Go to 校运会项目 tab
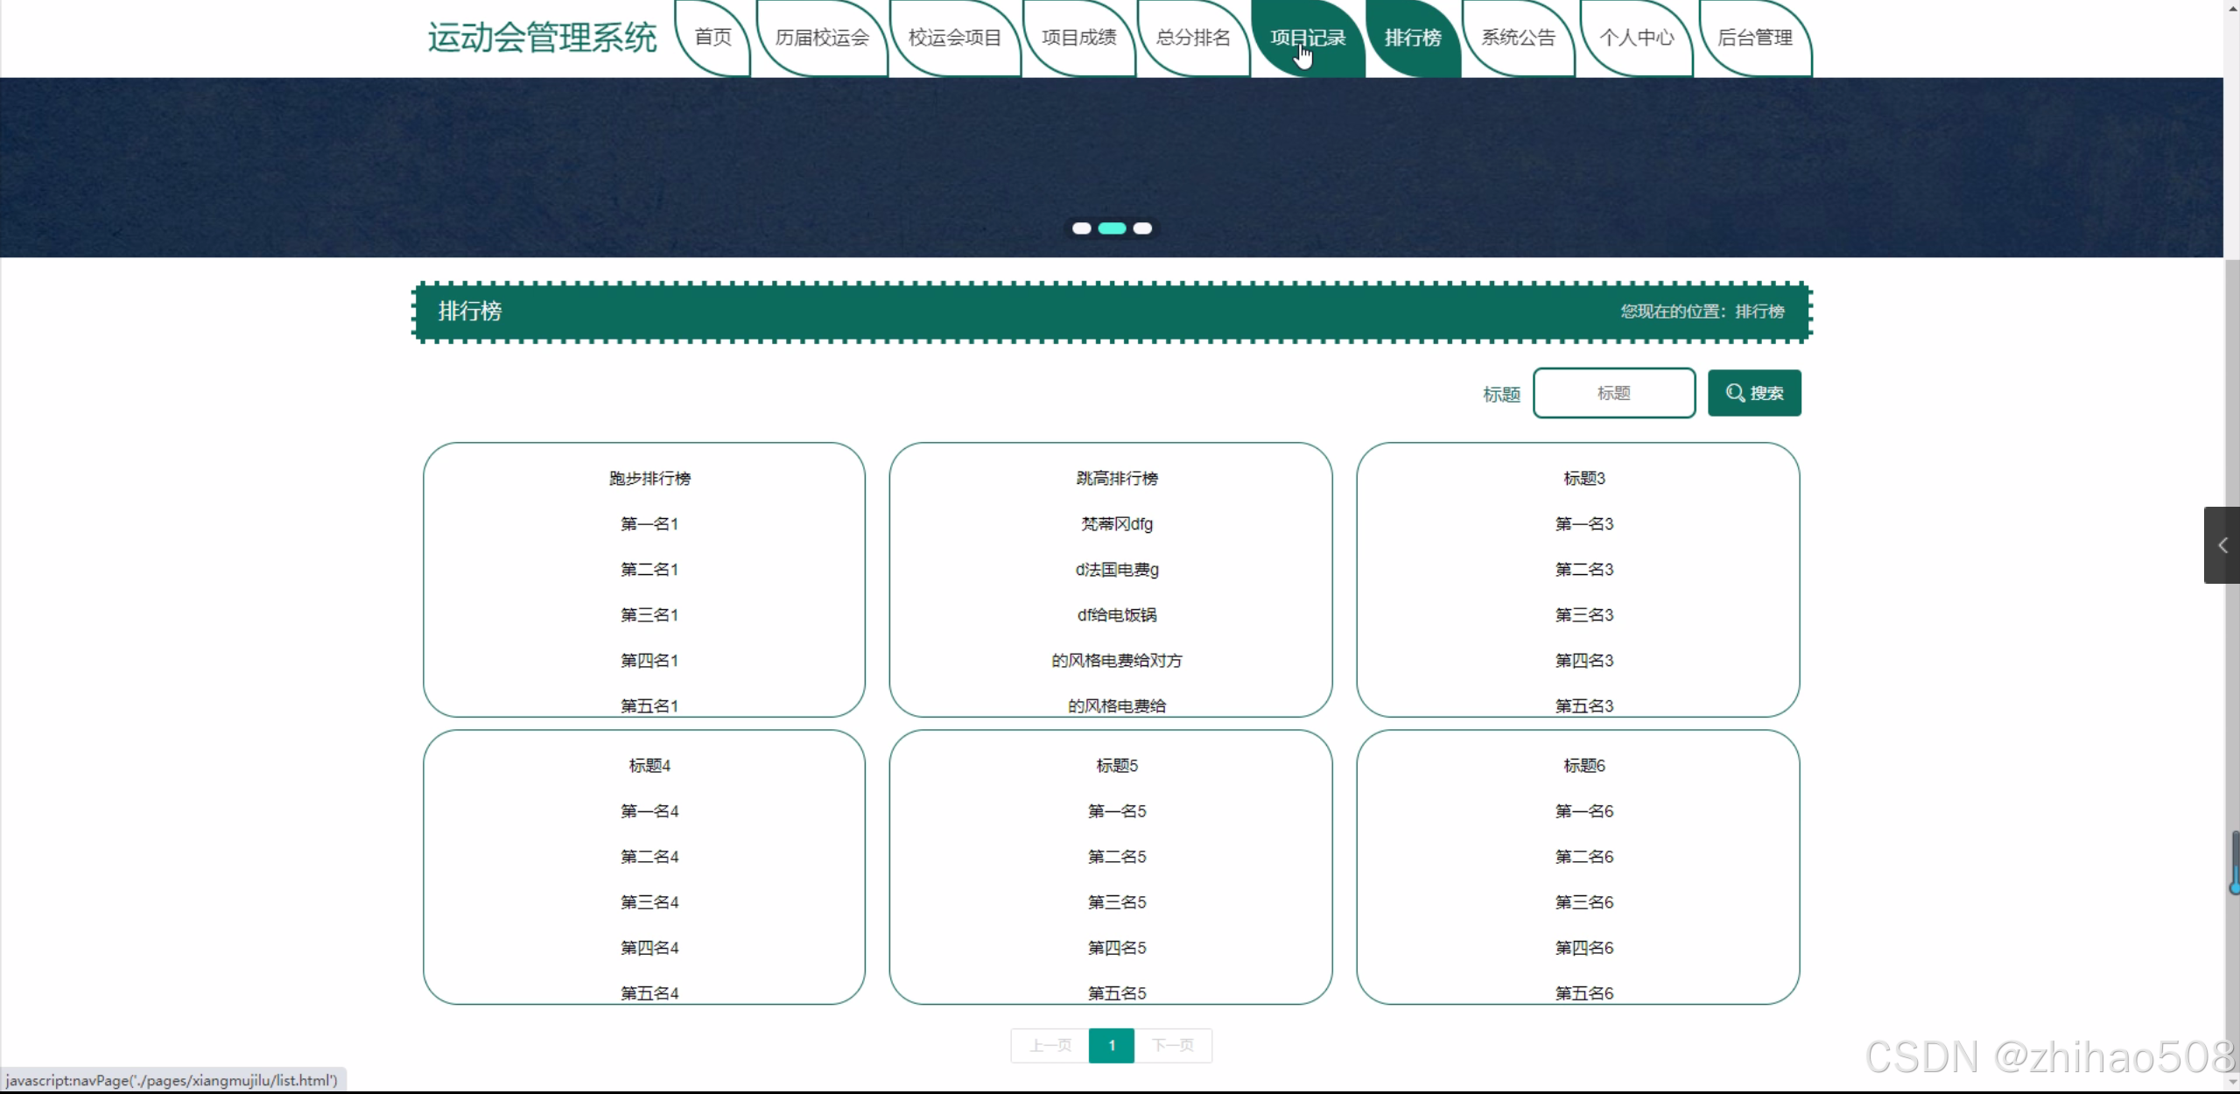 click(x=954, y=38)
